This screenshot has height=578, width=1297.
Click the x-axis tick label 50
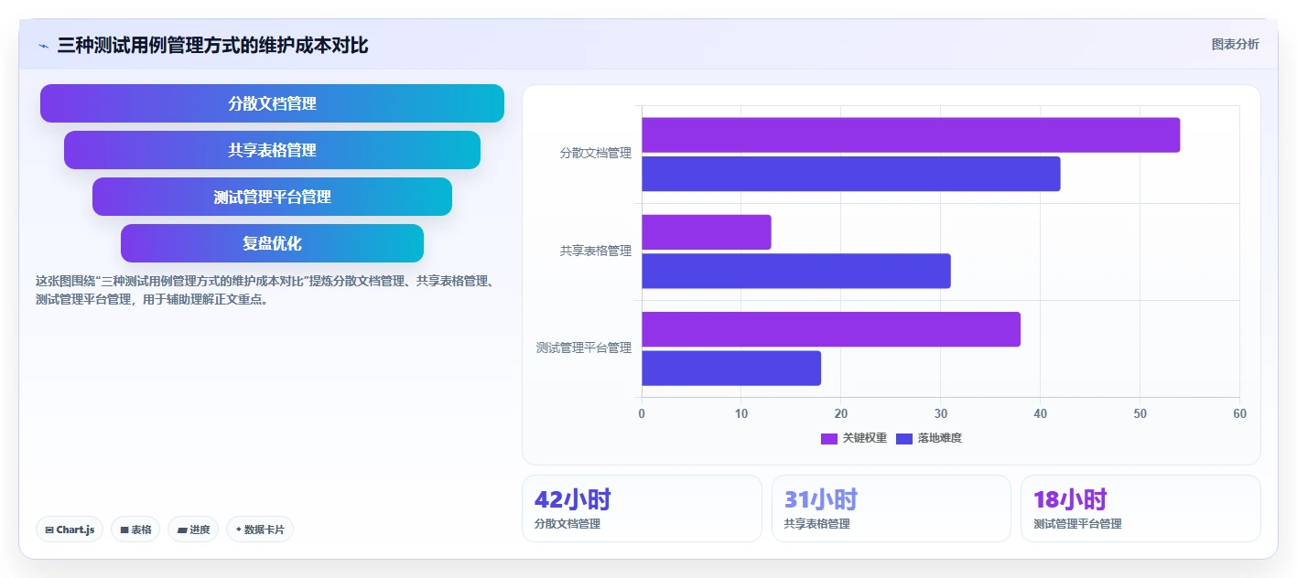pyautogui.click(x=1140, y=414)
